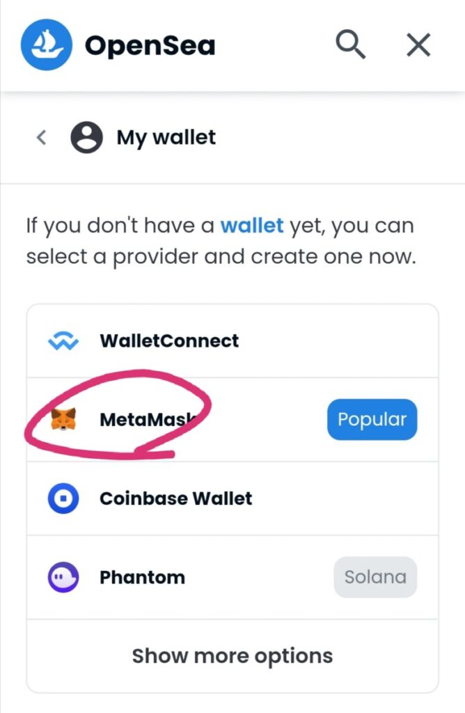This screenshot has width=465, height=713.
Task: Click the OpenSea sailboat logo icon
Action: point(47,45)
